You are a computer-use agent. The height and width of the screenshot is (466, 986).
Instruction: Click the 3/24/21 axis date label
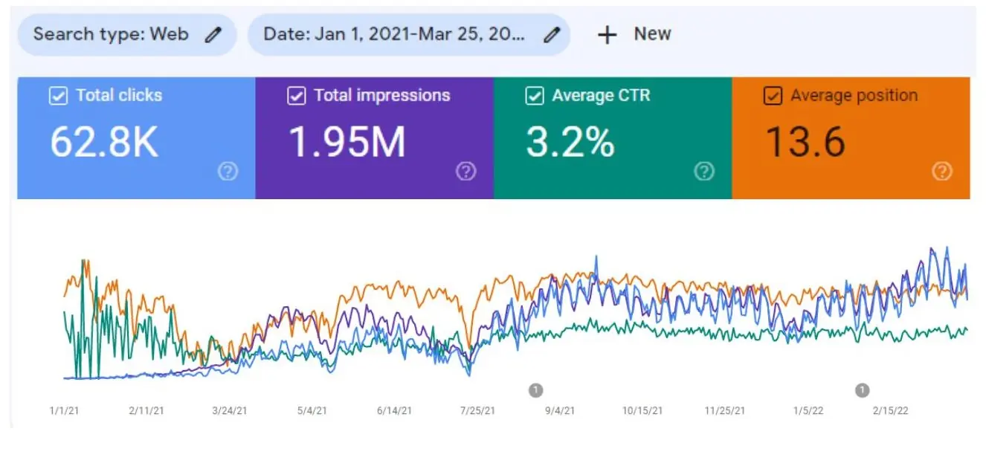point(230,410)
